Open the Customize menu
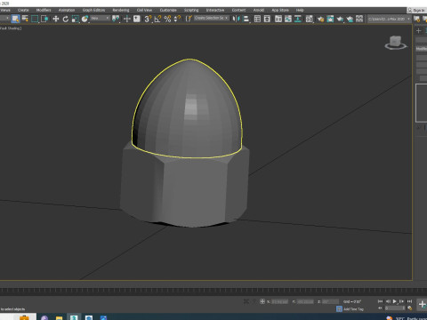The image size is (427, 320). tap(168, 10)
